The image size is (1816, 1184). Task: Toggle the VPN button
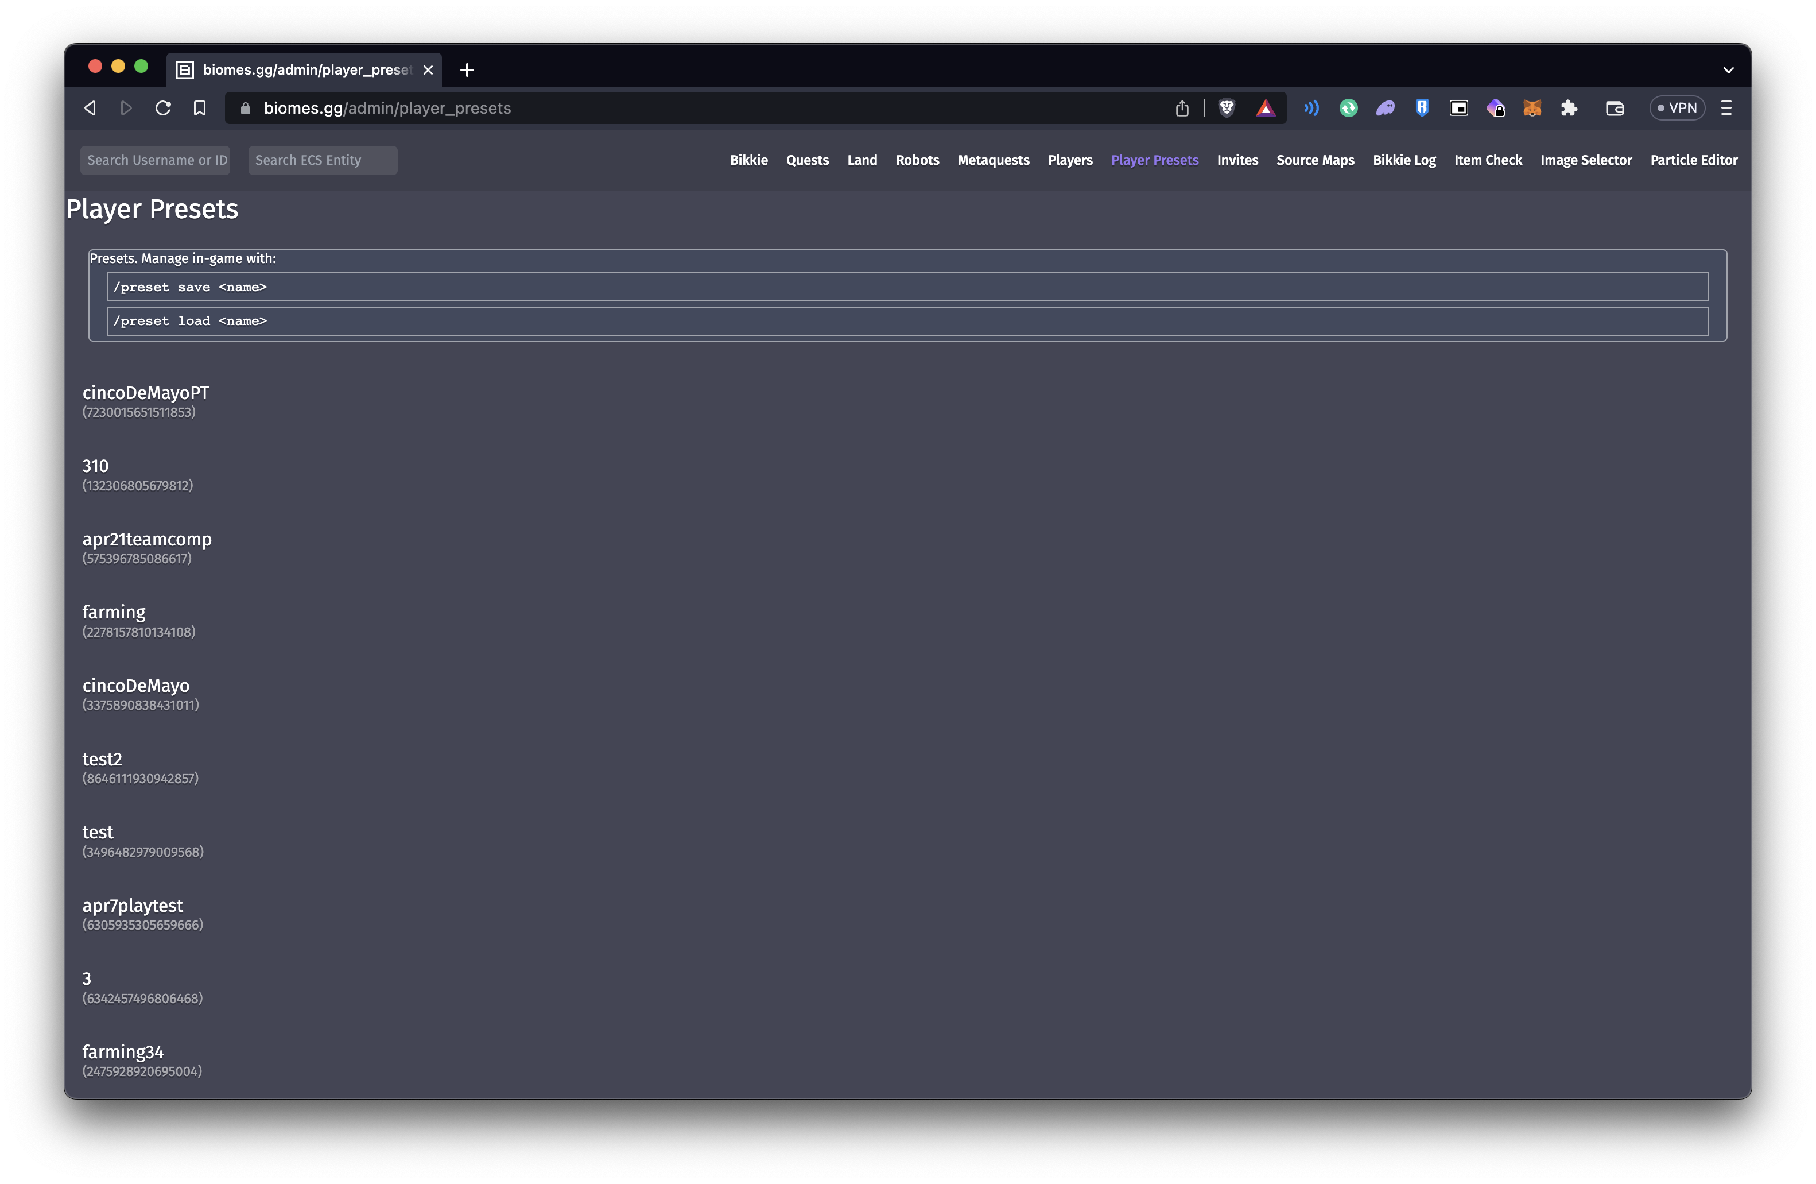click(1677, 109)
